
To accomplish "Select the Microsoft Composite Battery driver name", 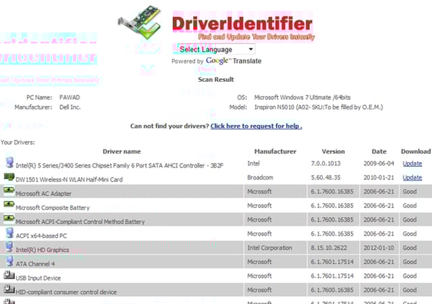I will point(53,207).
